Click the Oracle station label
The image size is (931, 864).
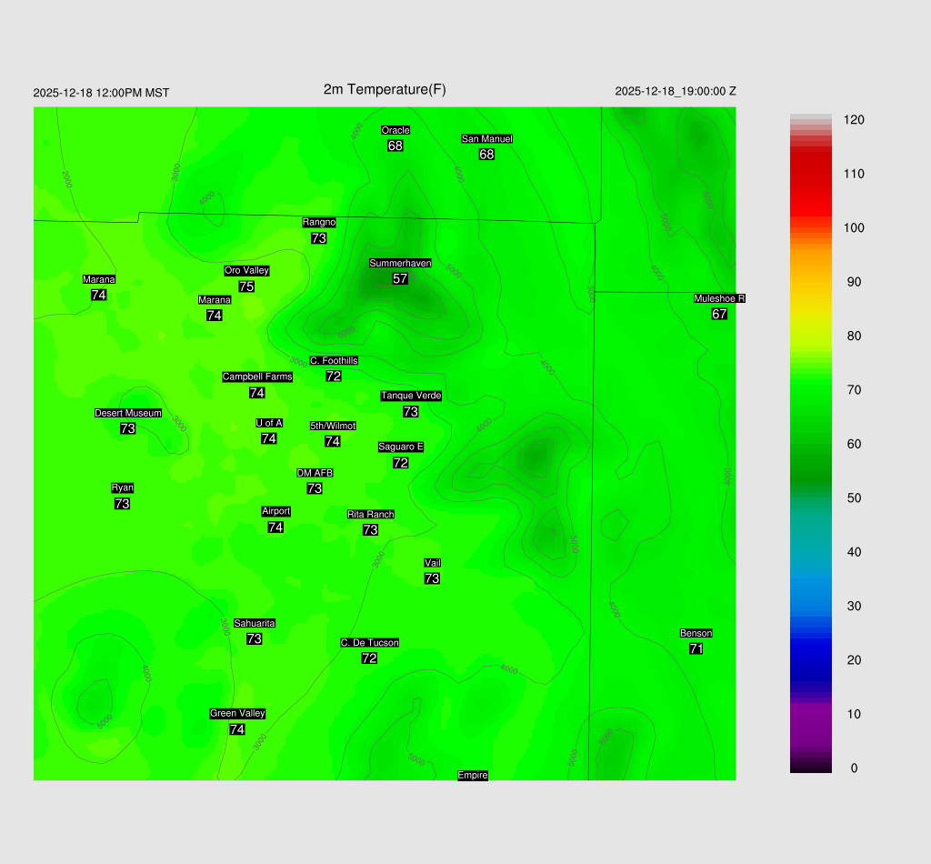coord(395,130)
